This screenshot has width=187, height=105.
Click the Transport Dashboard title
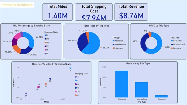point(17,5)
